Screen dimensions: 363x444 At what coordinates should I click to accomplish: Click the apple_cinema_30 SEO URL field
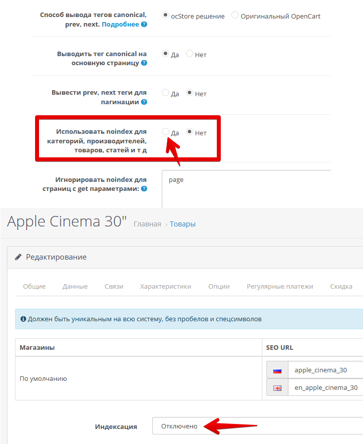click(325, 370)
